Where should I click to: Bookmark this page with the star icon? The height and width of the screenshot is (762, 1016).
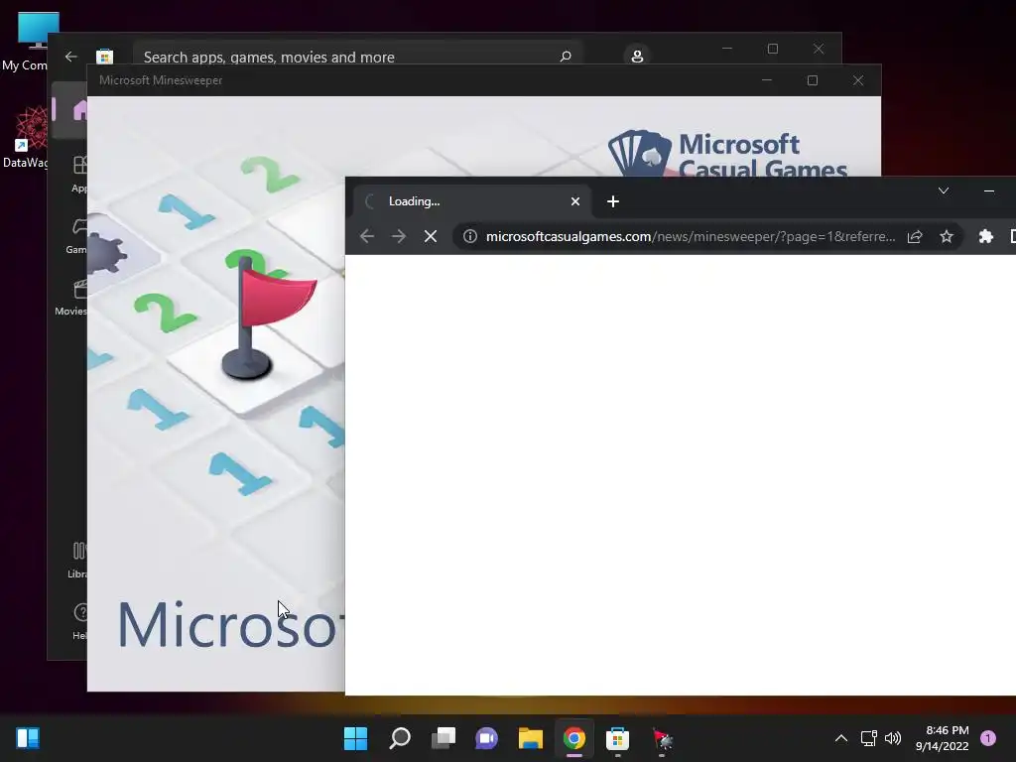(x=946, y=236)
